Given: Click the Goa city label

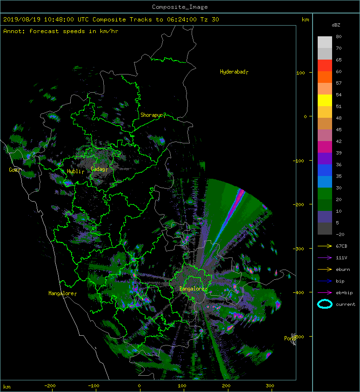Looking at the screenshot, I should pyautogui.click(x=14, y=170).
